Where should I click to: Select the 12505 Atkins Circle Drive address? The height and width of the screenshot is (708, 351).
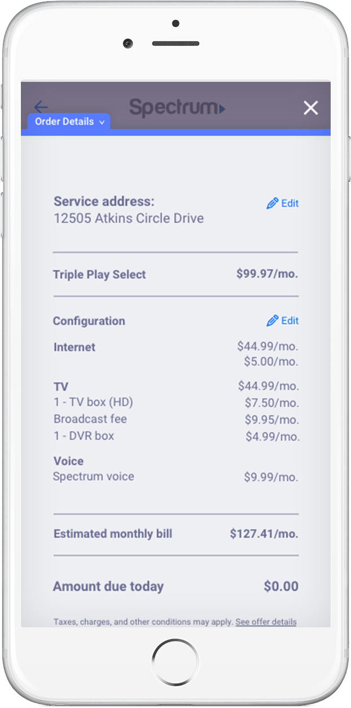point(129,218)
